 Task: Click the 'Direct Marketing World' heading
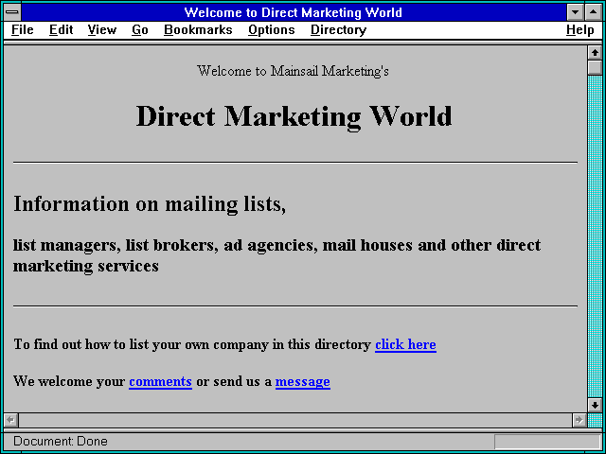[294, 115]
